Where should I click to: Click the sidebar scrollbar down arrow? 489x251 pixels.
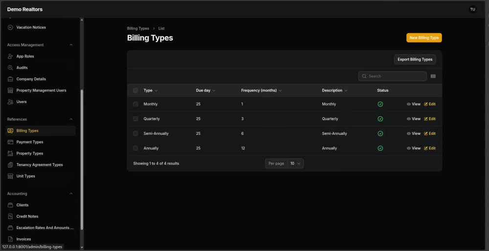pyautogui.click(x=82, y=248)
